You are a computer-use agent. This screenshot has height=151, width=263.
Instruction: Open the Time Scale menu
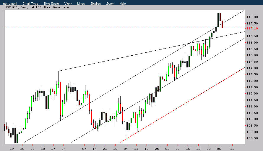[51, 4]
